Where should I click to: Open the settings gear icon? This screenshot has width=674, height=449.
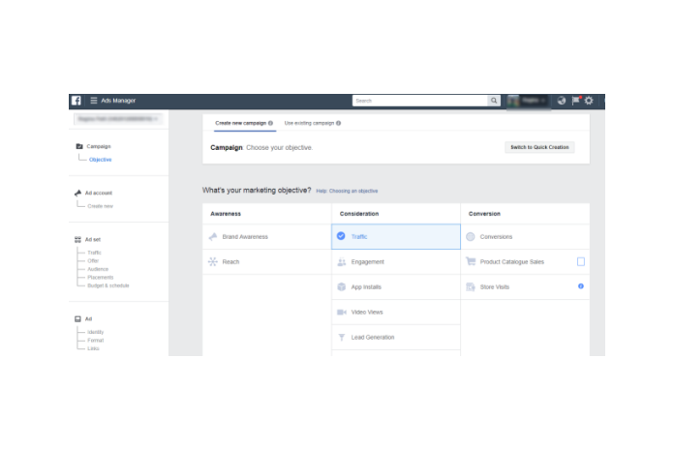(589, 101)
